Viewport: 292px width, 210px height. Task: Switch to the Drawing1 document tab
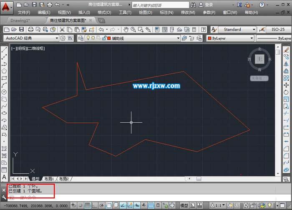coord(20,20)
